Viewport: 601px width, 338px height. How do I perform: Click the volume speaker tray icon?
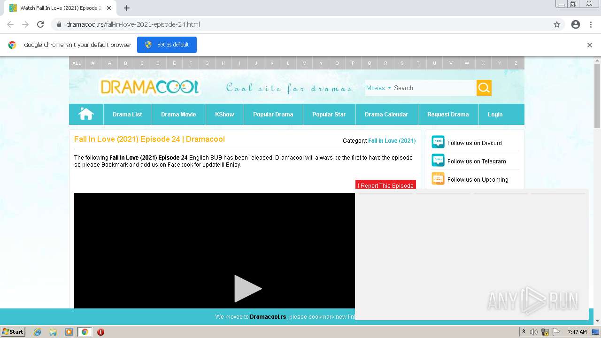coord(534,332)
